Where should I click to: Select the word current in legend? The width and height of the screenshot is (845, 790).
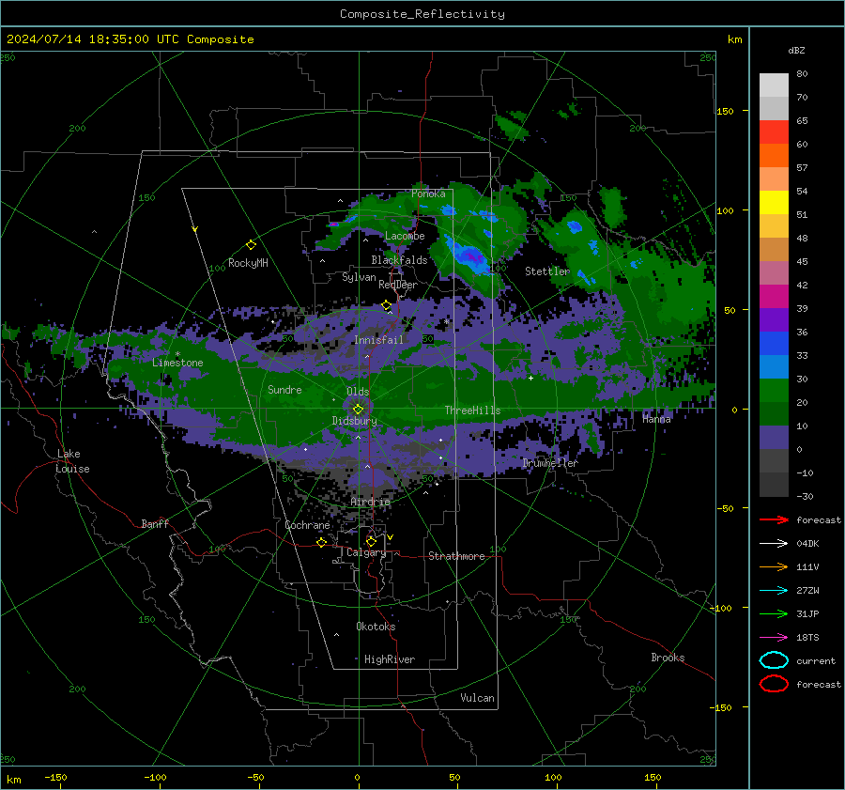pos(816,660)
